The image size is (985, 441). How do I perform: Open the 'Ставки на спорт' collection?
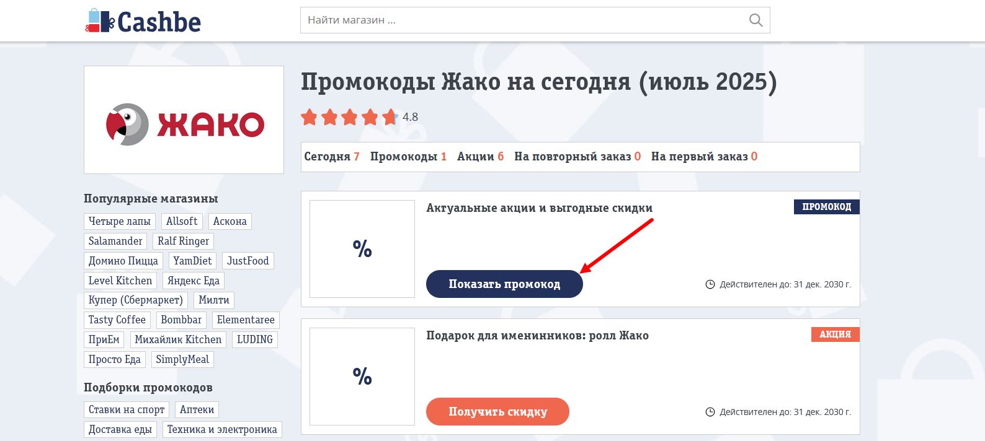tap(127, 409)
